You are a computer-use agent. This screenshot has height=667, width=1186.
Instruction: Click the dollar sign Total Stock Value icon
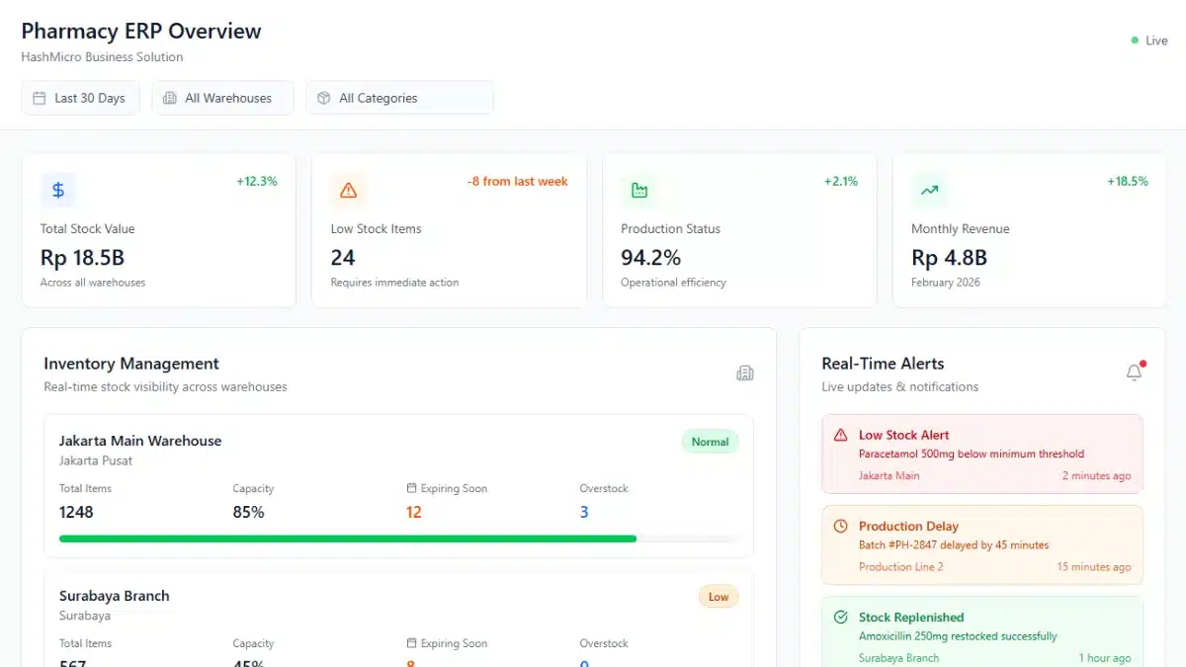coord(58,190)
